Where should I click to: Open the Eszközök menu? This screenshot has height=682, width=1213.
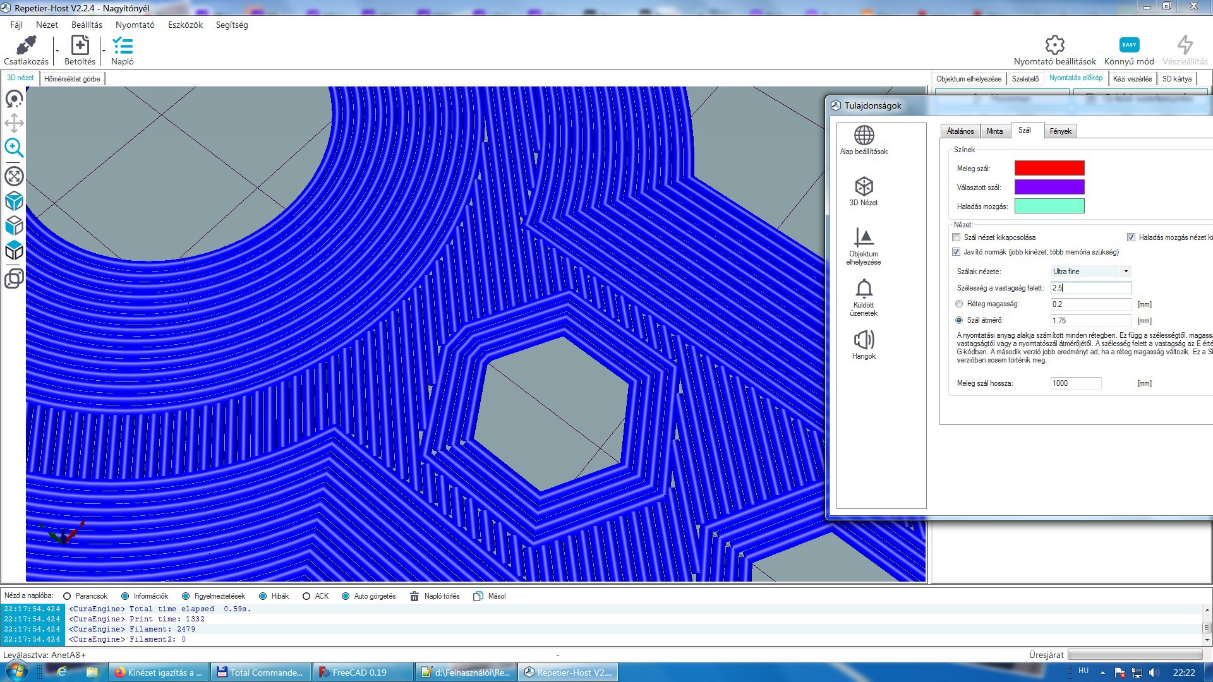tap(185, 25)
